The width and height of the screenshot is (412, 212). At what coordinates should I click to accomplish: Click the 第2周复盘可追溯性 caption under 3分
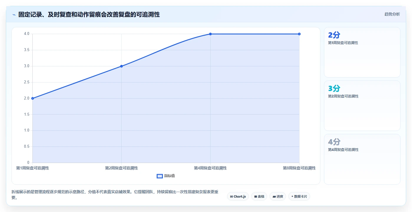(x=343, y=96)
